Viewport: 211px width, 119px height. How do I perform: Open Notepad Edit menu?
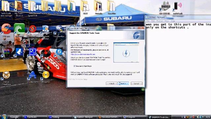[153, 21]
